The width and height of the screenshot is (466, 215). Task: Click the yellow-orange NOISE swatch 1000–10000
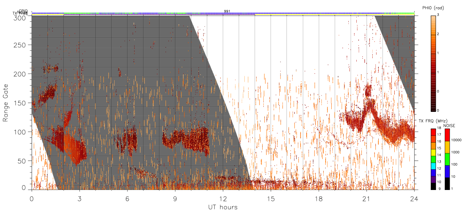click(x=447, y=147)
